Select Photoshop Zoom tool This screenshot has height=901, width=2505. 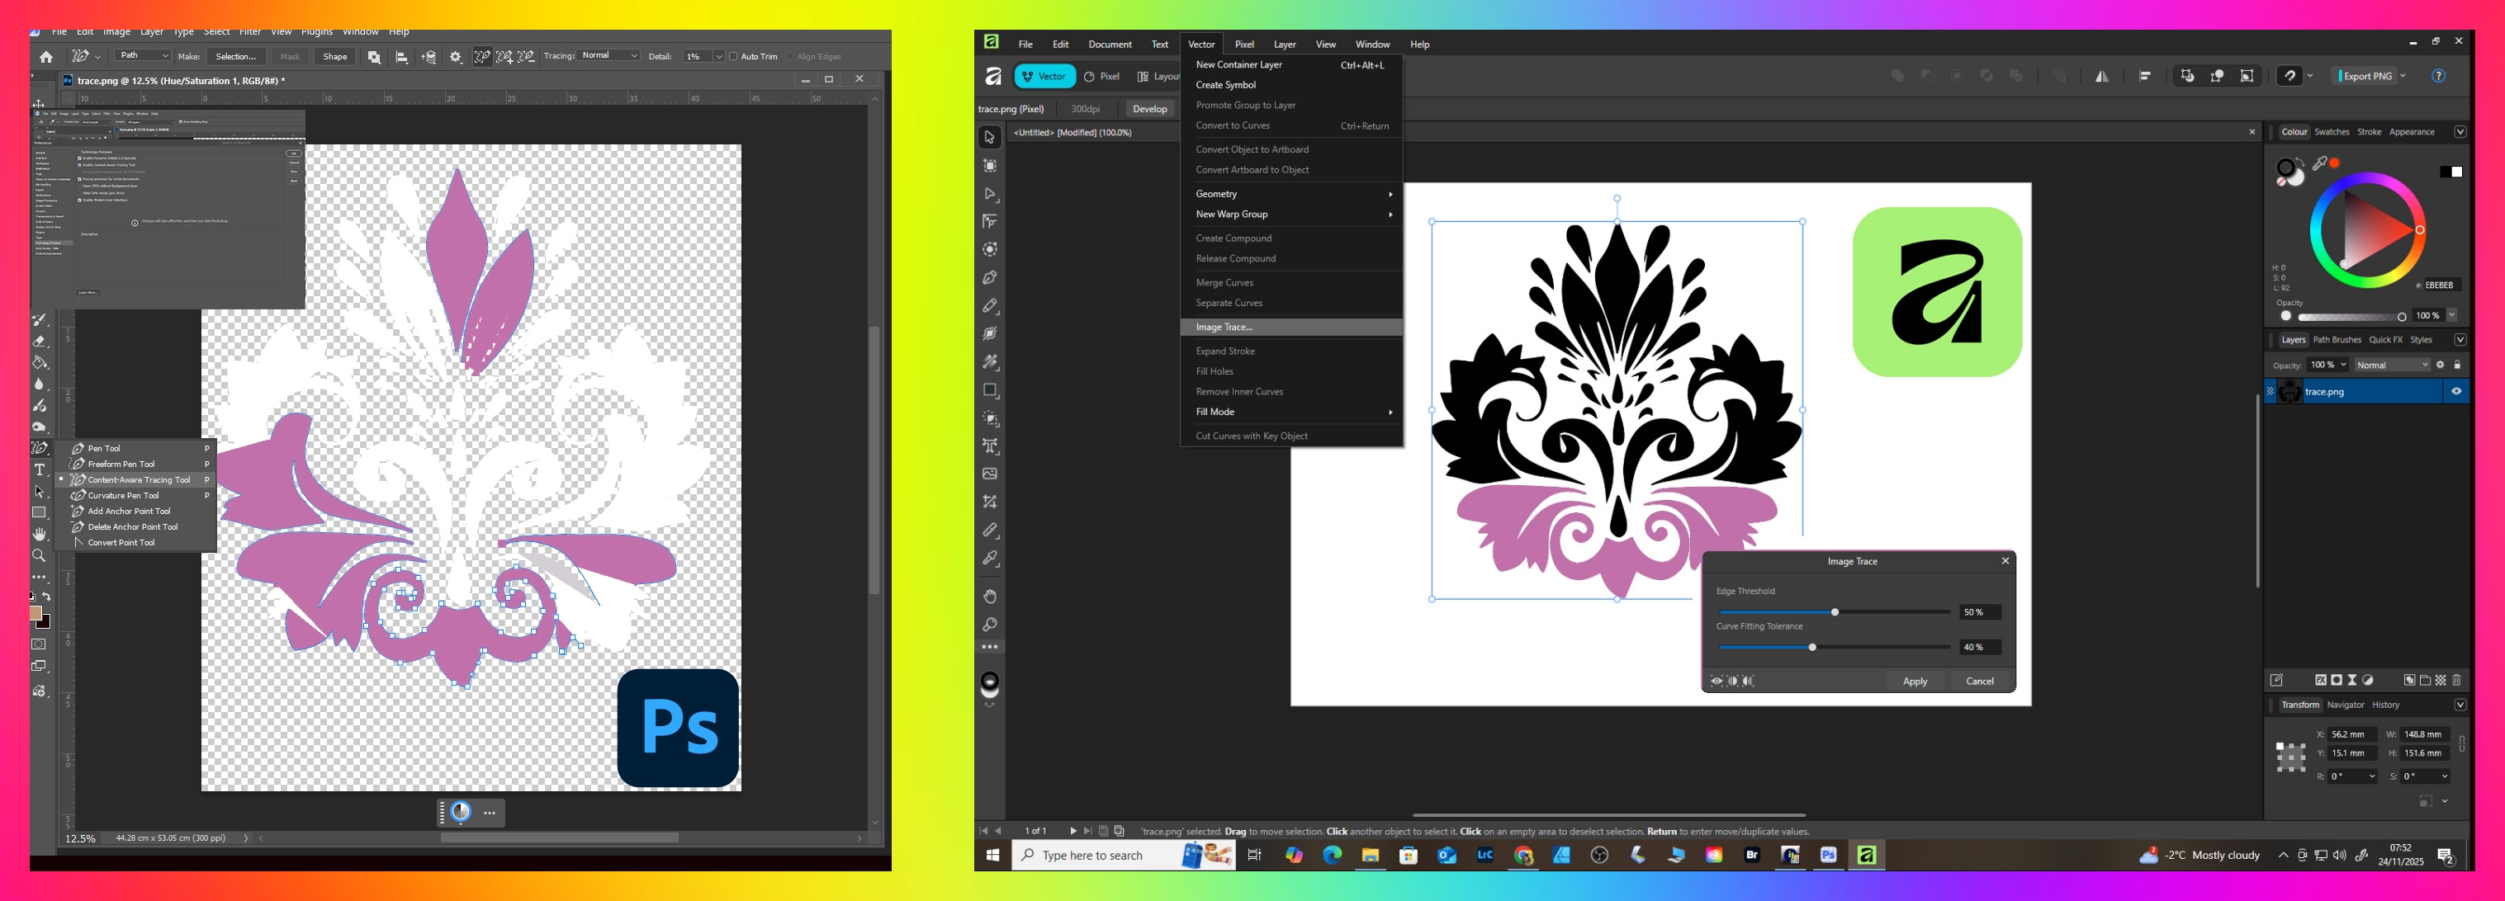[x=39, y=556]
